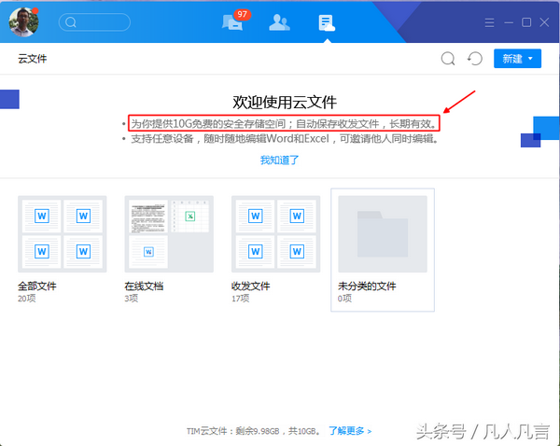Open the messages tab with 97 badge
Image resolution: width=560 pixels, height=446 pixels.
click(x=235, y=21)
